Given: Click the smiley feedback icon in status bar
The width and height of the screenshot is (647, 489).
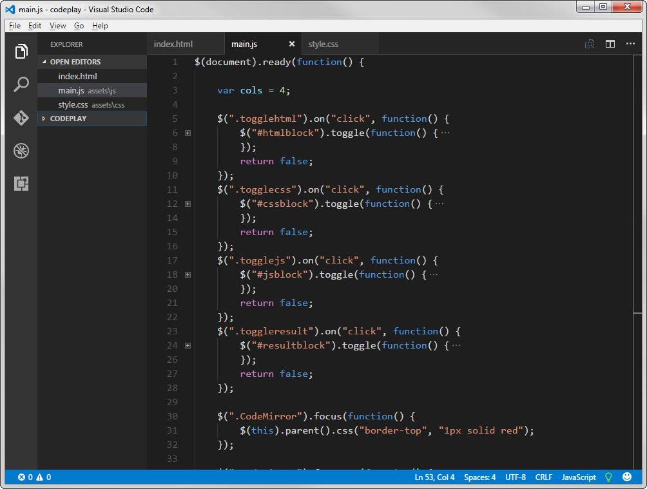Looking at the screenshot, I should [x=627, y=477].
